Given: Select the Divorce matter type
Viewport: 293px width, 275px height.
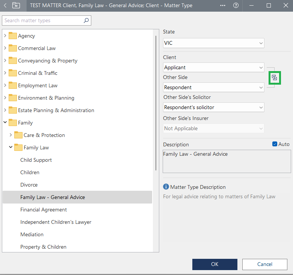Looking at the screenshot, I should [x=29, y=185].
